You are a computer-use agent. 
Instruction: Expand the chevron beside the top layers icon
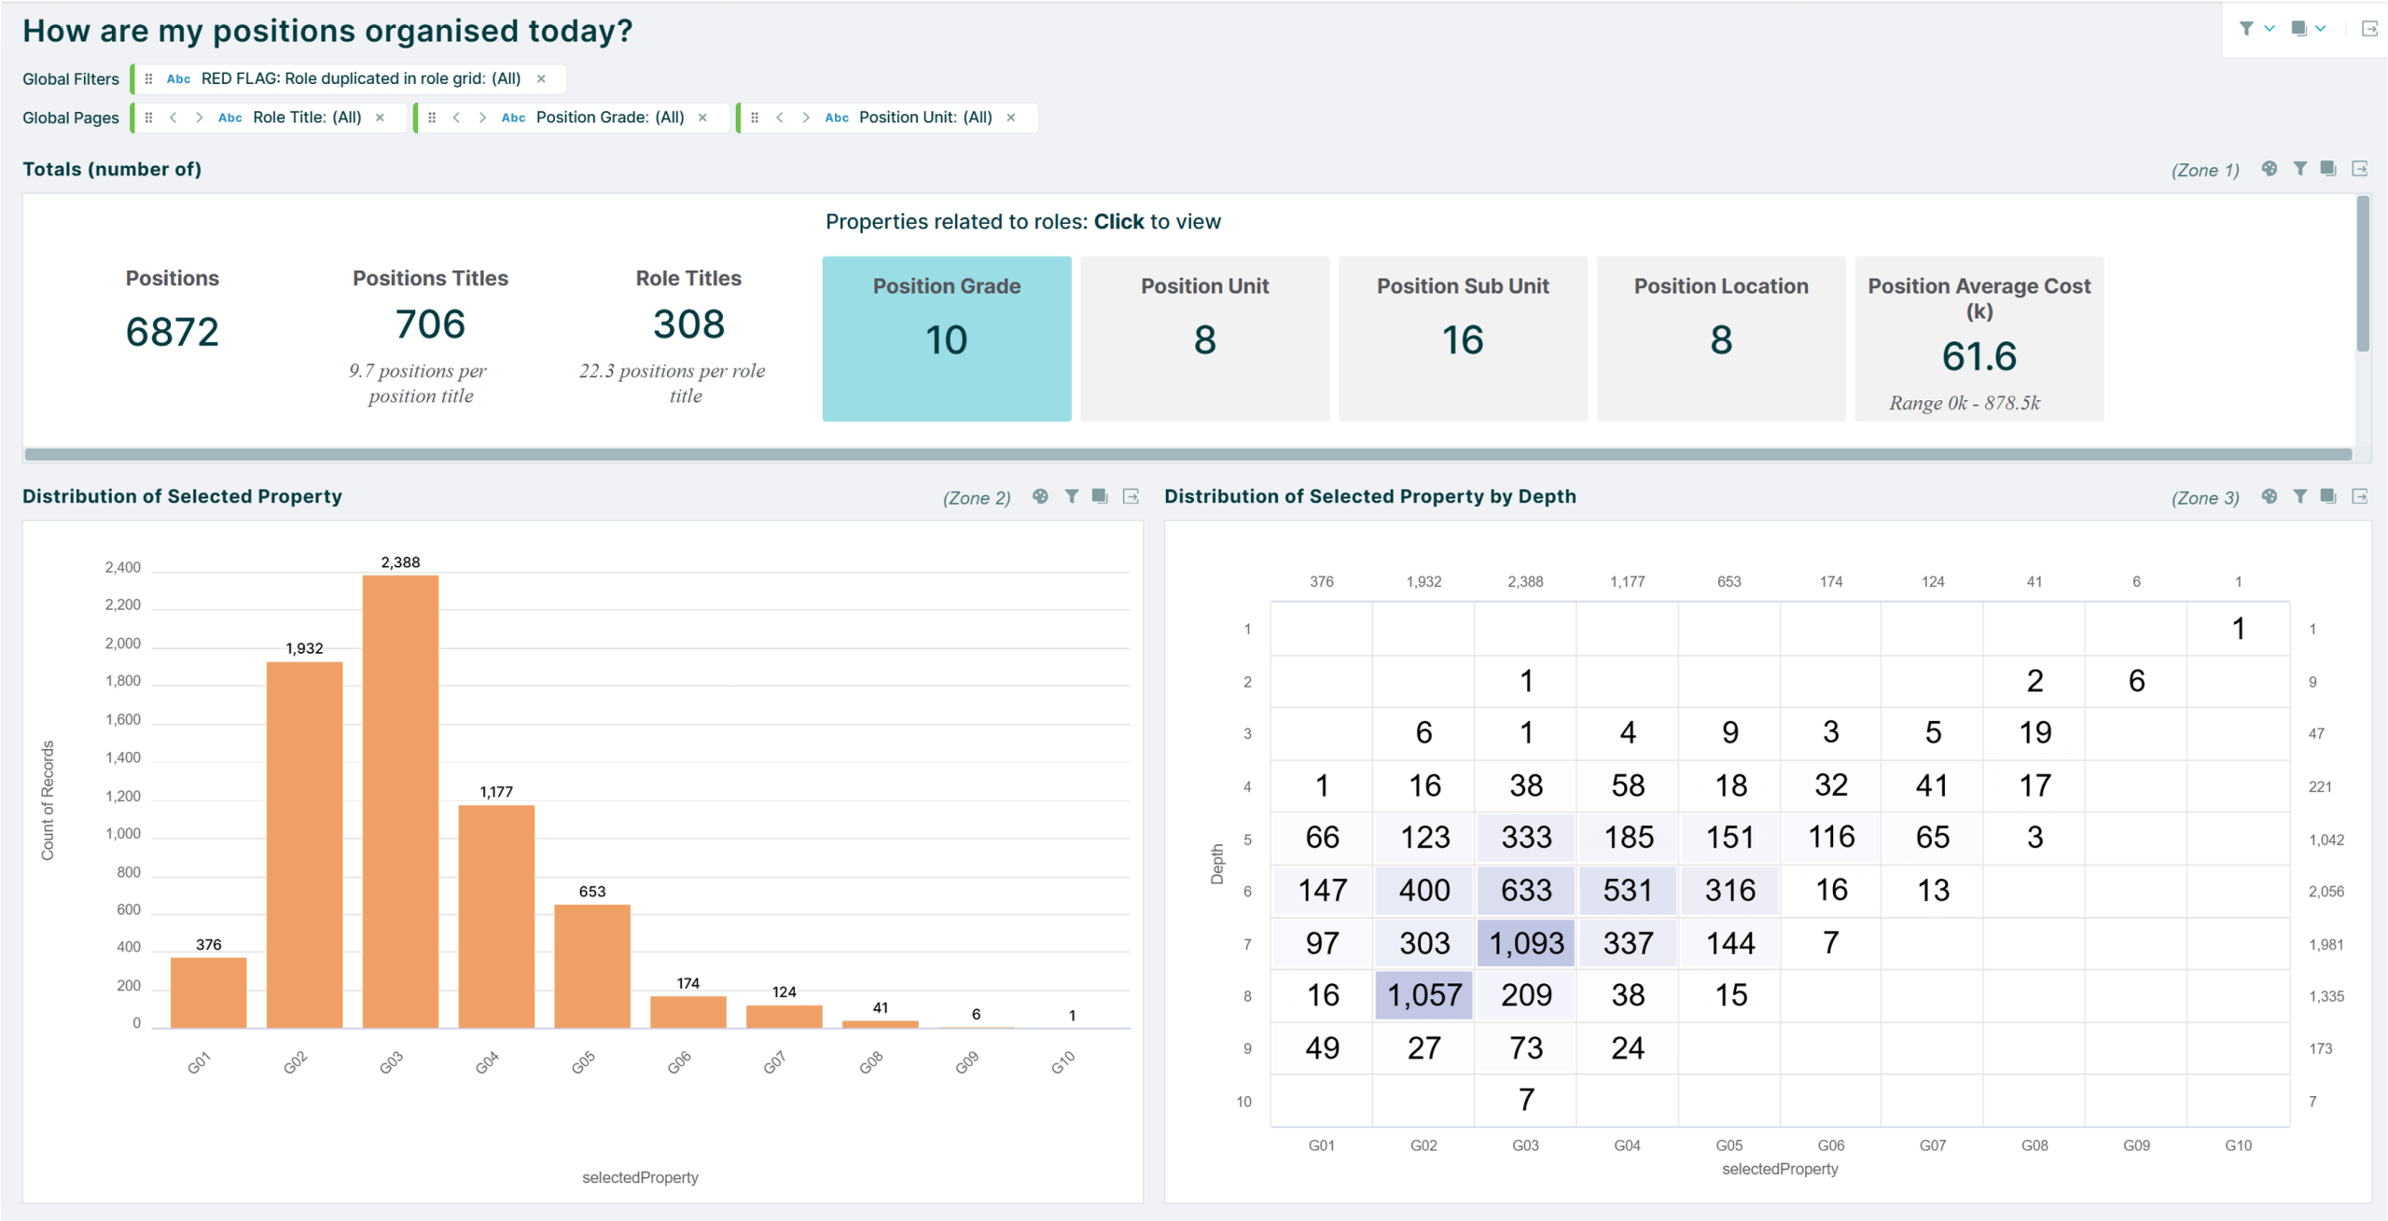2320,29
